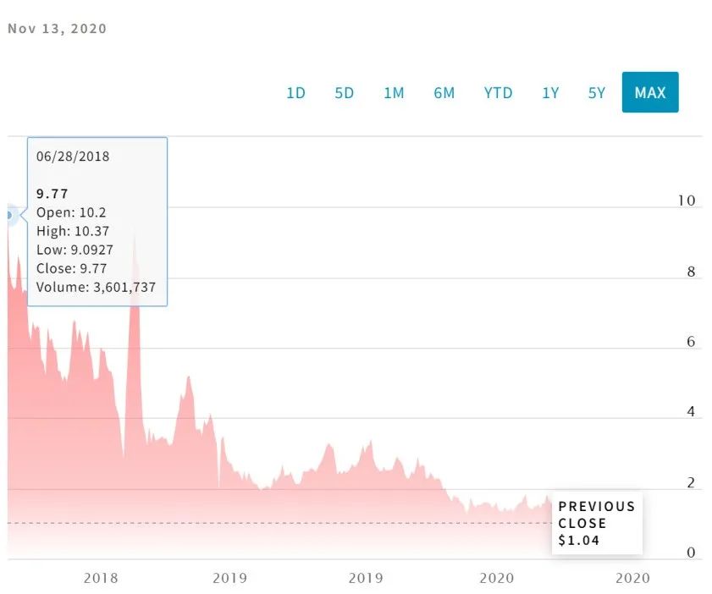Viewport: 712px width, 594px height.
Task: Click the active MAX range button
Action: pos(650,92)
